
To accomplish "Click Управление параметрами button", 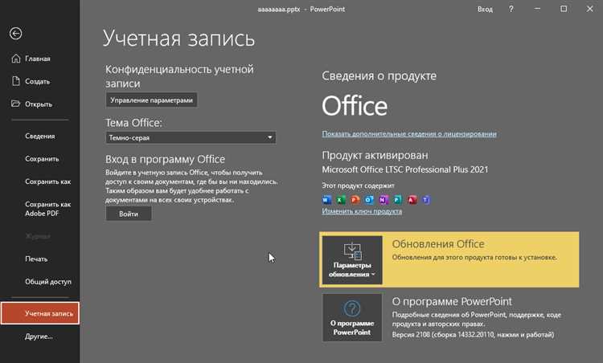I will pos(151,100).
